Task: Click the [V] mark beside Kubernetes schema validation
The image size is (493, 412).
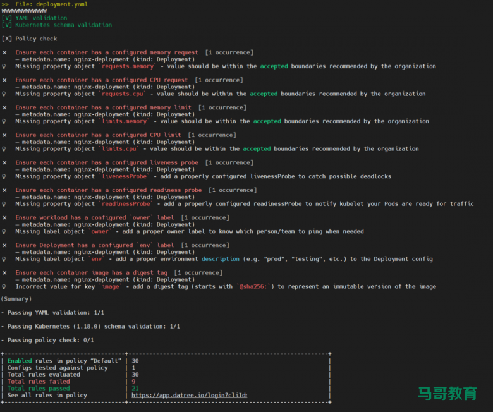Action: tap(7, 25)
